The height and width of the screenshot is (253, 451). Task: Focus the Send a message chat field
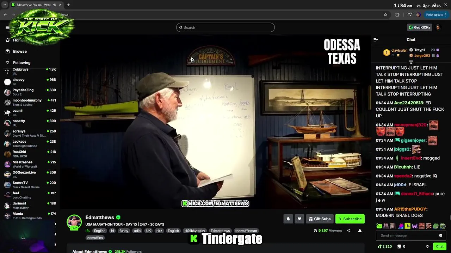tap(410, 235)
